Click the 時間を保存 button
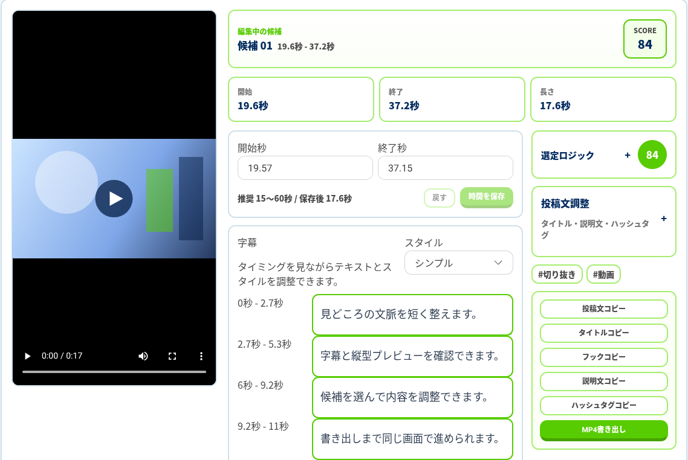The height and width of the screenshot is (460, 688). [x=487, y=197]
